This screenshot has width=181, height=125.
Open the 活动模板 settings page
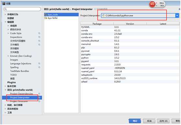[14, 48]
